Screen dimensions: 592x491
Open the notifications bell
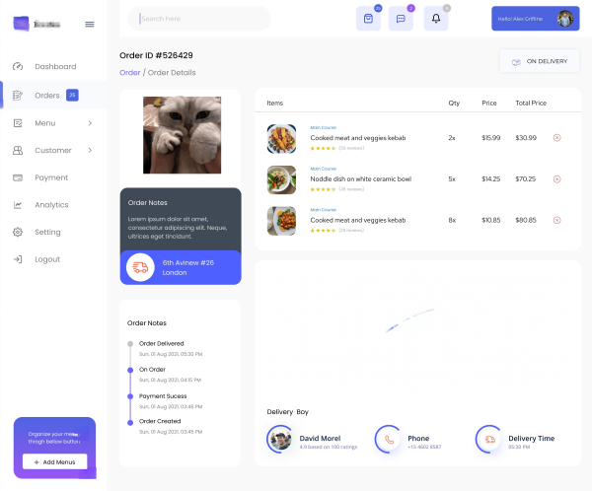pyautogui.click(x=436, y=19)
